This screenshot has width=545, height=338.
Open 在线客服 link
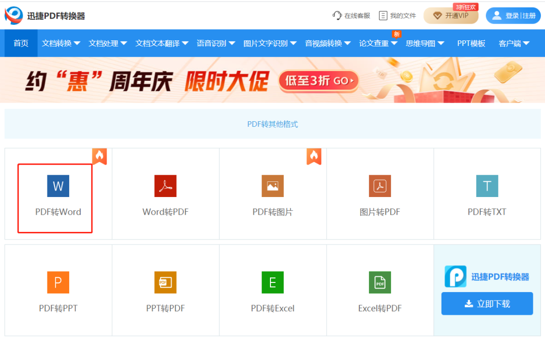pyautogui.click(x=351, y=15)
